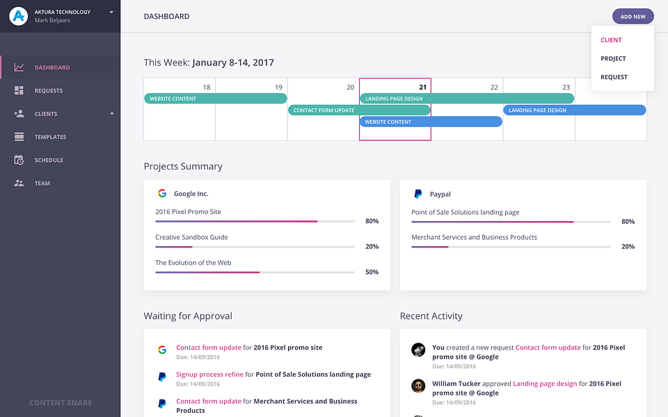Click the Google logo in Projects Summary
The height and width of the screenshot is (417, 668).
[x=162, y=194]
